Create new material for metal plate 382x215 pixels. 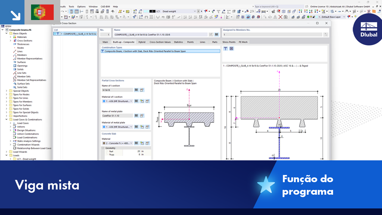tap(142, 127)
